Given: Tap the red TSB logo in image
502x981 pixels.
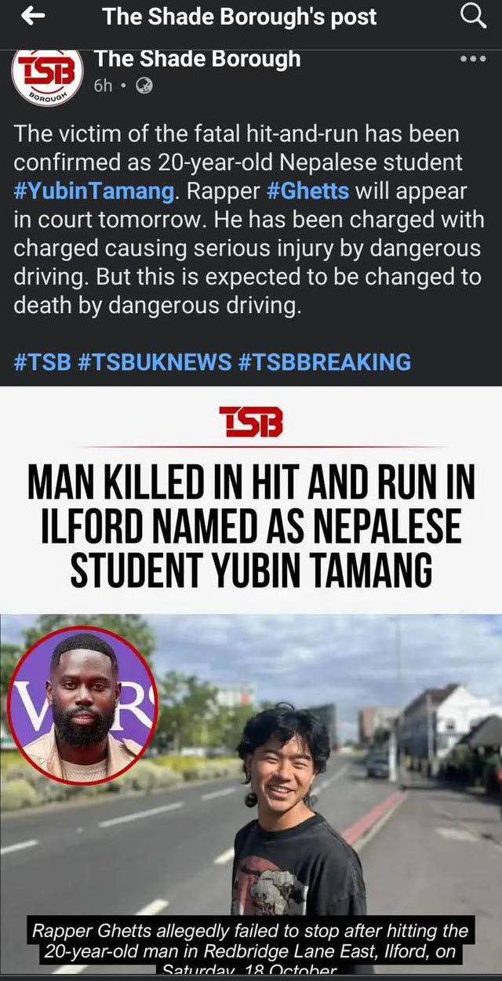Looking at the screenshot, I should pos(250,423).
